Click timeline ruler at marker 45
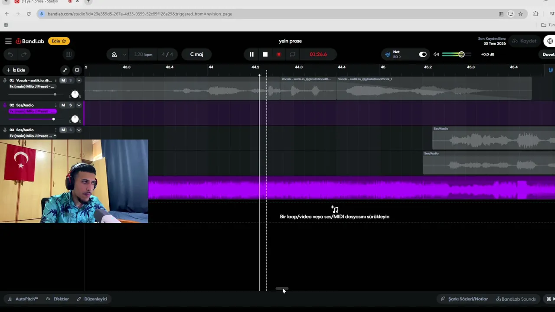Viewport: 555px width, 312px height. [x=383, y=67]
